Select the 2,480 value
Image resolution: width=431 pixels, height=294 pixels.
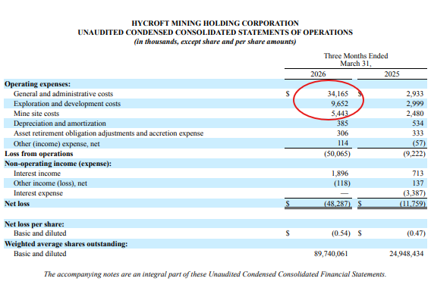pyautogui.click(x=415, y=114)
